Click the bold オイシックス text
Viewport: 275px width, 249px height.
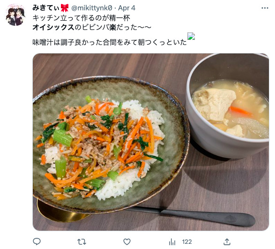coord(53,27)
